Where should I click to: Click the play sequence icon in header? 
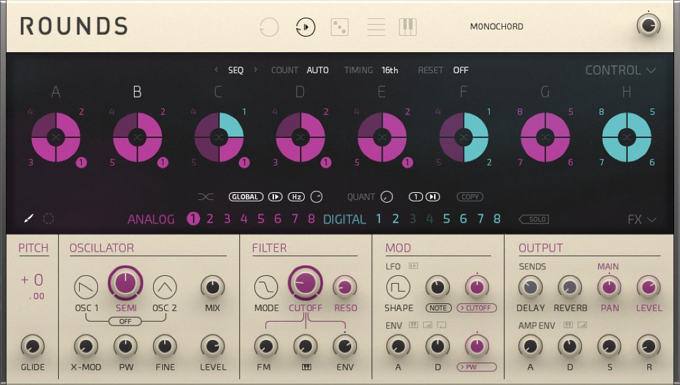click(305, 27)
